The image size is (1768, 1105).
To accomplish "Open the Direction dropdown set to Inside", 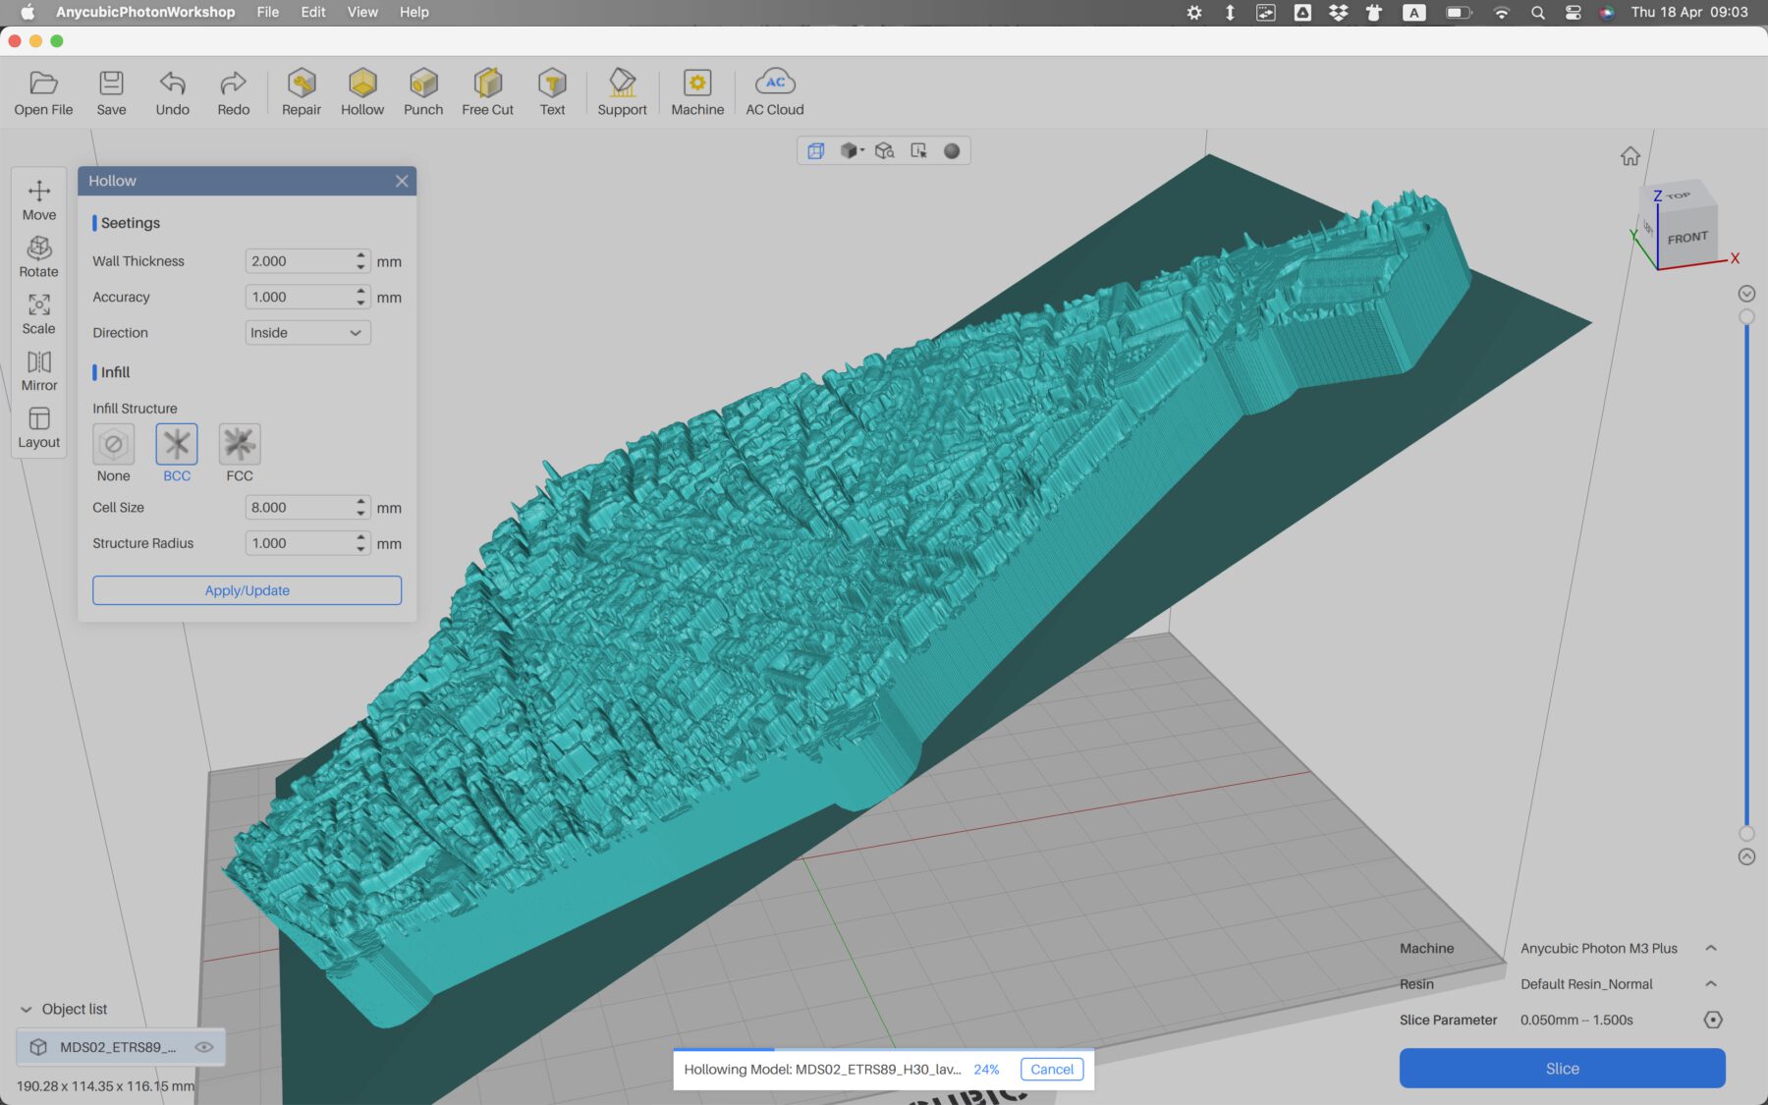I will tap(307, 333).
